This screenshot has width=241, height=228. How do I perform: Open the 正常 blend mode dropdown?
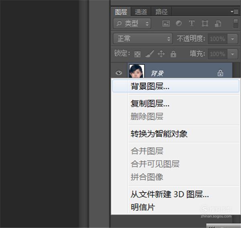coord(143,39)
